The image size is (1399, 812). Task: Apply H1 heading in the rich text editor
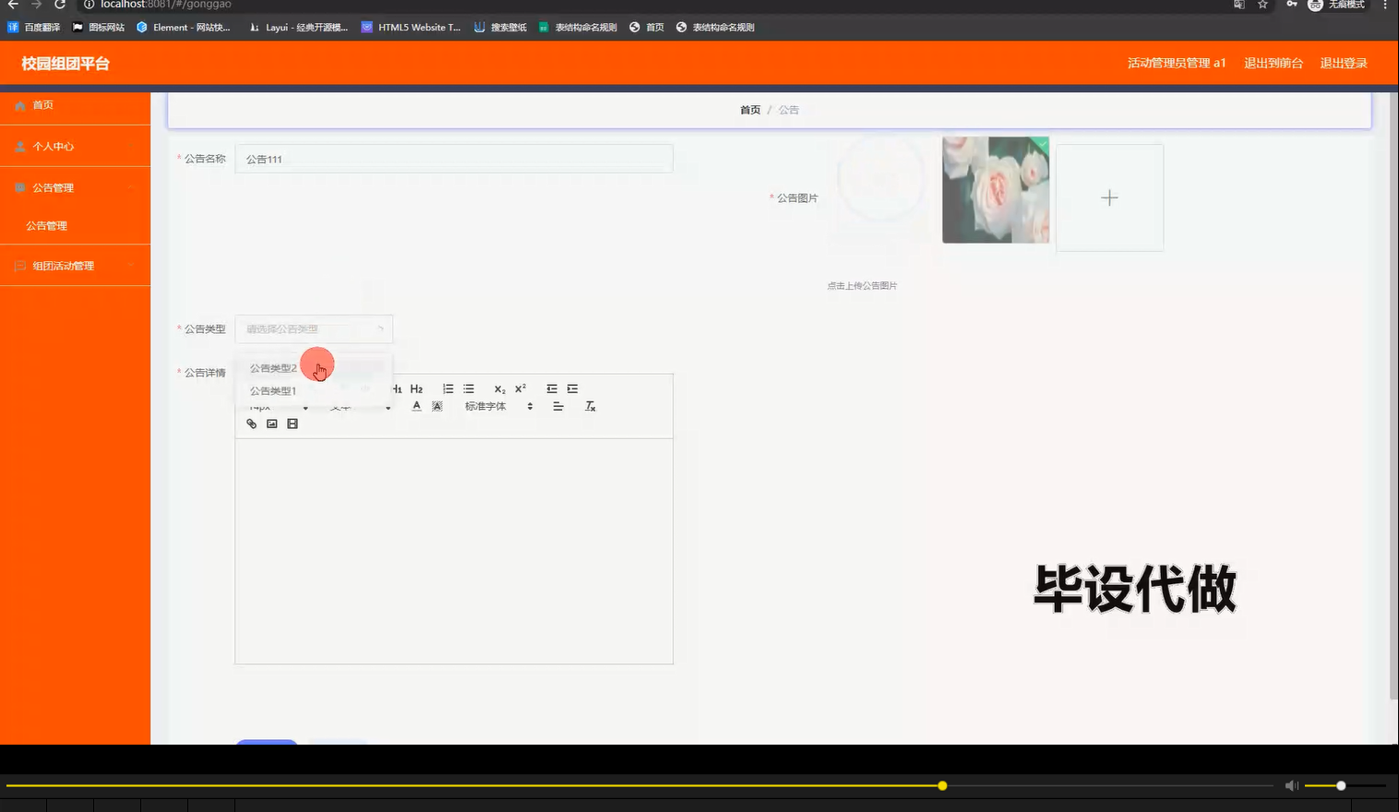click(x=397, y=388)
